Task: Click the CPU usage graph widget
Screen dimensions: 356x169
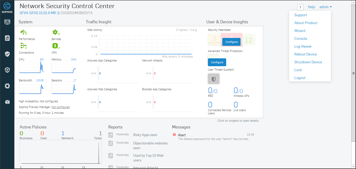Action: [31, 67]
